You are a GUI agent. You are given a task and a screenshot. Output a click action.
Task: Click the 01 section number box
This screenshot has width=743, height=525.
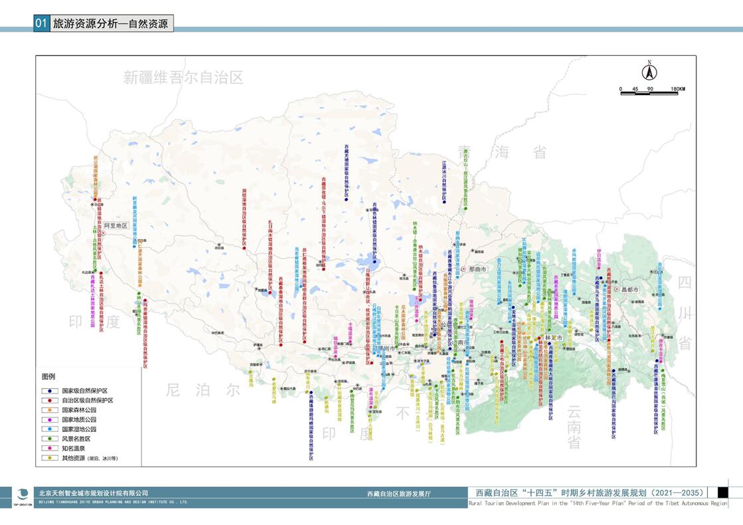[x=41, y=23]
